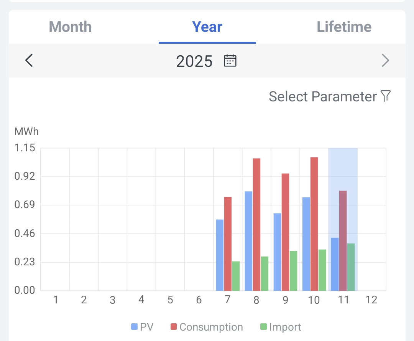The image size is (414, 341).
Task: Select month 10 Consumption red bar
Action: pos(314,224)
